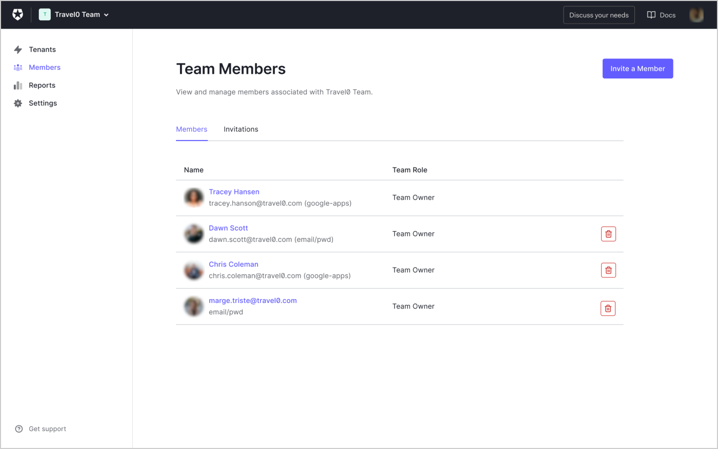Expand the team menu chevron next to Travel0 Team
718x449 pixels.
tap(107, 15)
